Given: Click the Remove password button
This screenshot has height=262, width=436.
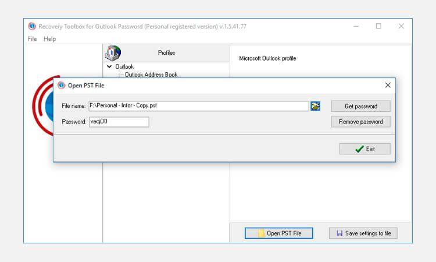Looking at the screenshot, I should click(x=361, y=122).
